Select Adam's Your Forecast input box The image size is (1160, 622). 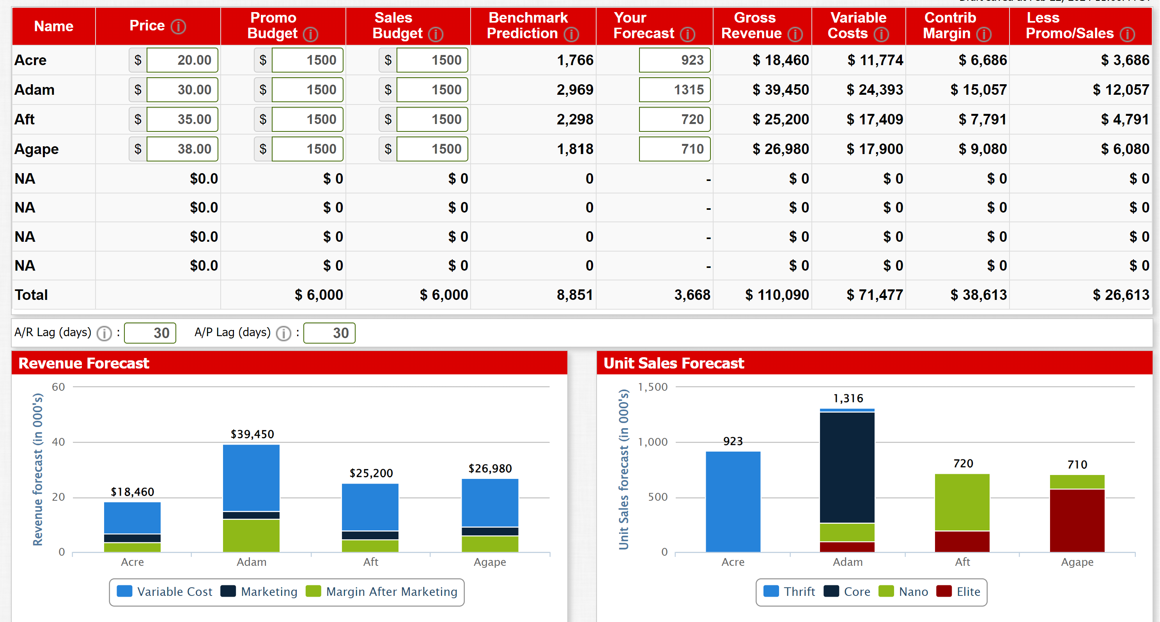(674, 90)
